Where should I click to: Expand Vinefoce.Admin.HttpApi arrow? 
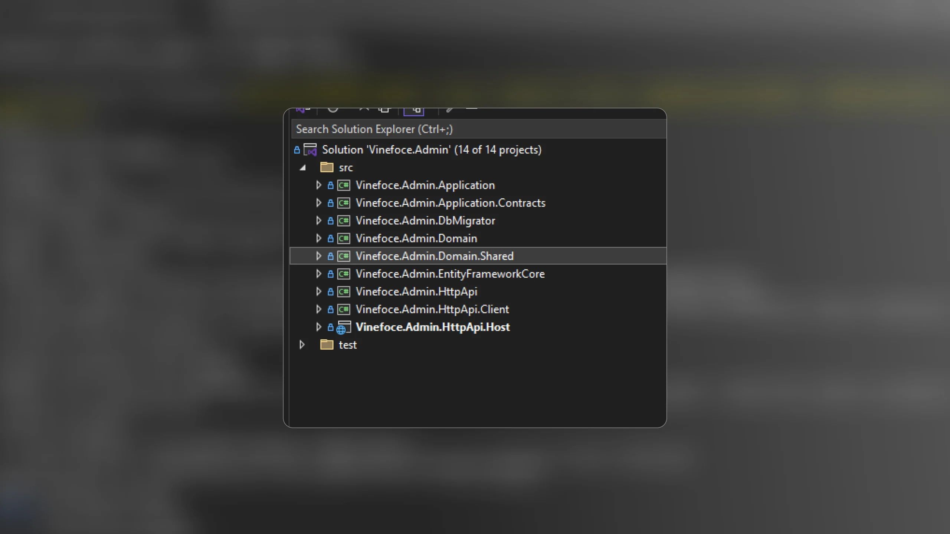(x=318, y=291)
